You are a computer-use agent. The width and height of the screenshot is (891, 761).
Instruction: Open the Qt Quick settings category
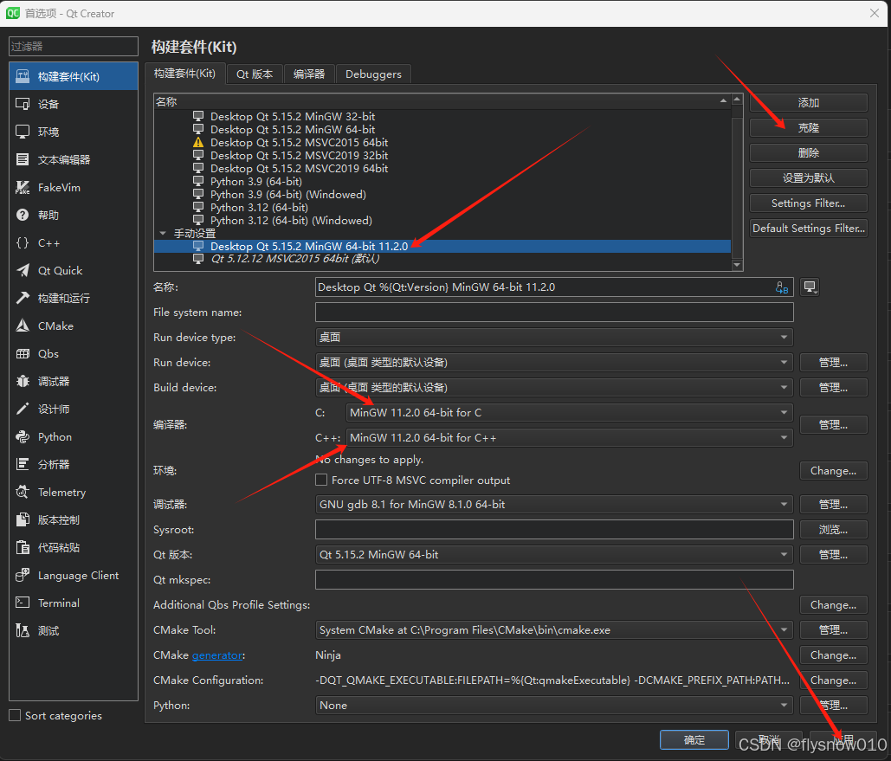(74, 270)
